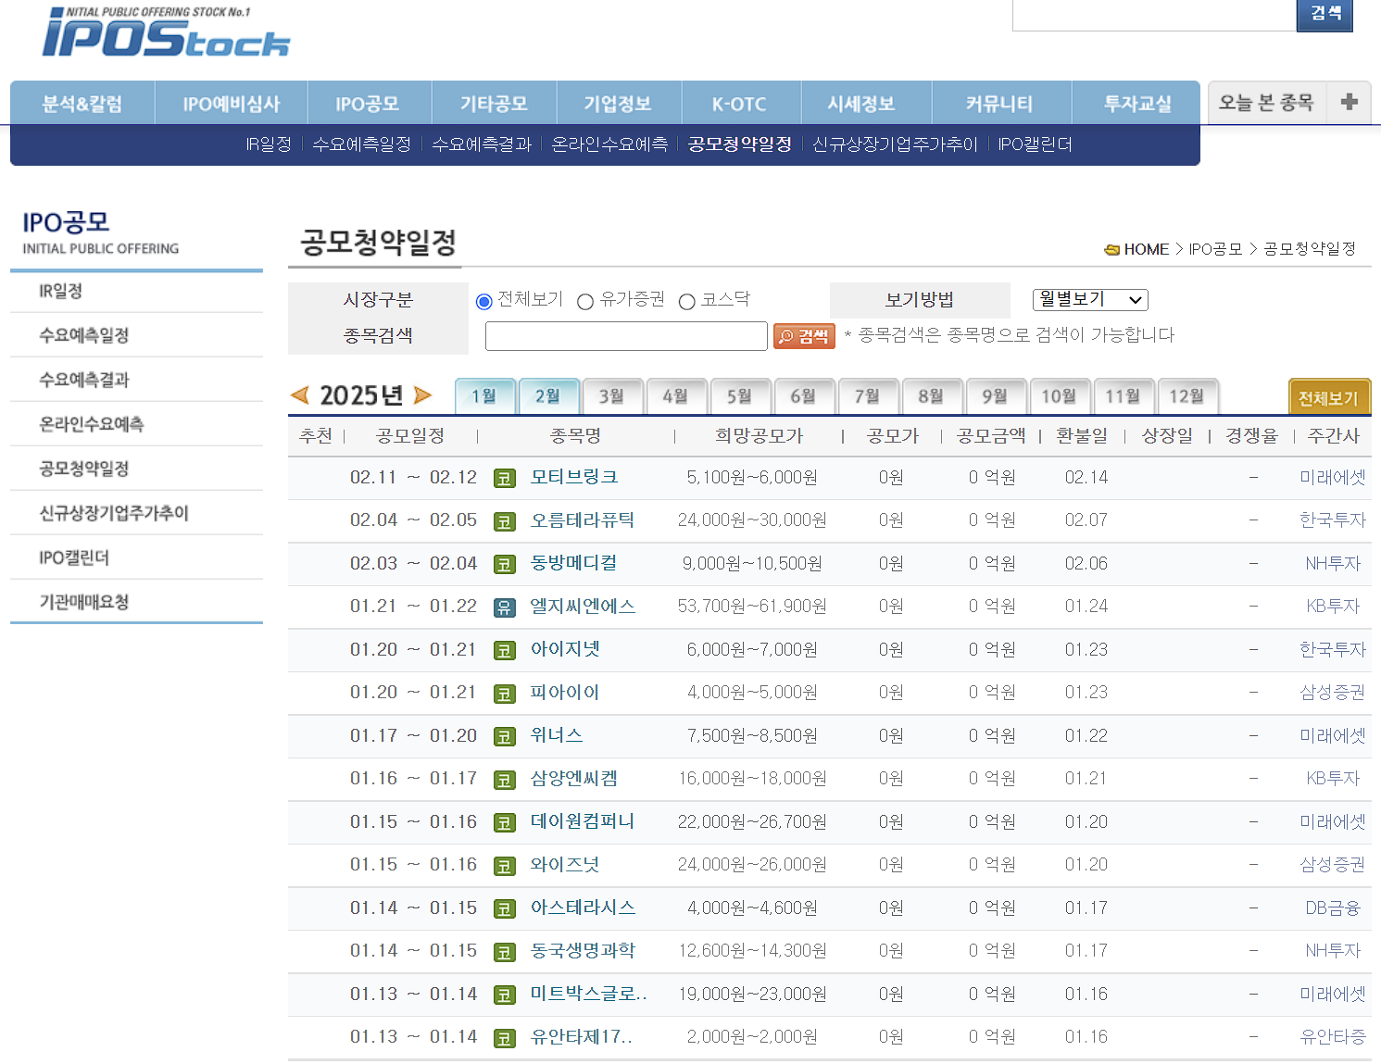Open the 동방메디컬 stock detail link
Screen dimensions: 1381x1064
571,563
